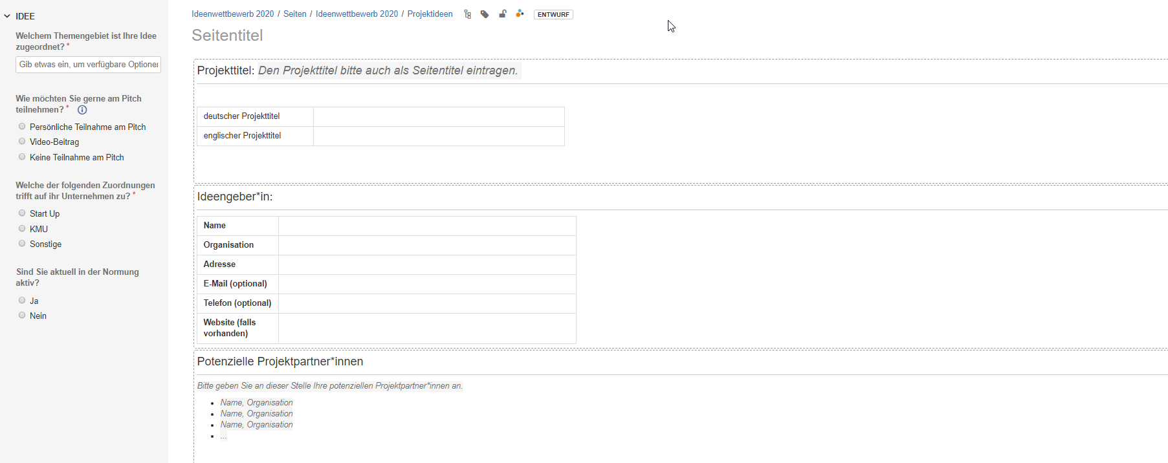Screen dimensions: 1168x463
Task: Collapse the IDEE section chevron
Action: click(x=7, y=16)
